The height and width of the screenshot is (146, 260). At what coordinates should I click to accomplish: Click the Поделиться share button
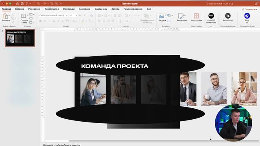click(249, 9)
